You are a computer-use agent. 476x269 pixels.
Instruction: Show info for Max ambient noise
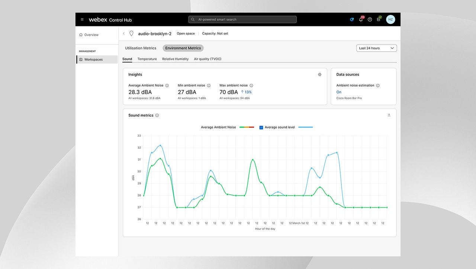251,85
